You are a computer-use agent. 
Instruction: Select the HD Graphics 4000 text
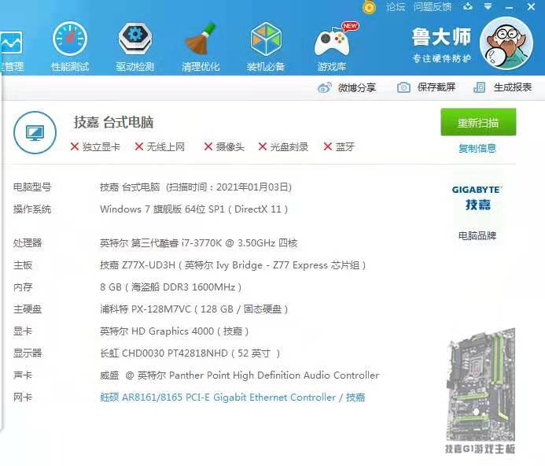pos(174,331)
